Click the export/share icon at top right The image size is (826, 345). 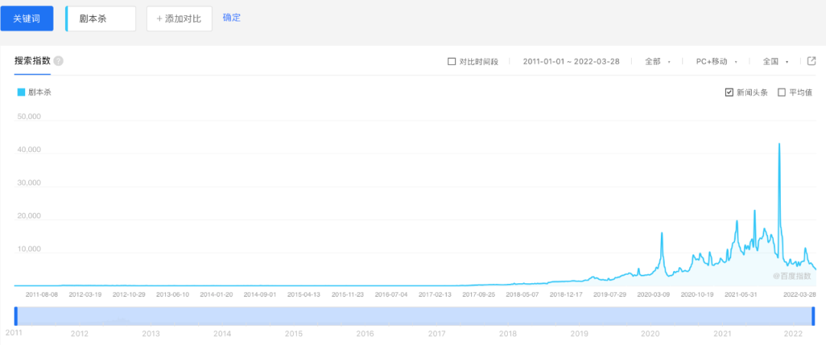click(812, 61)
